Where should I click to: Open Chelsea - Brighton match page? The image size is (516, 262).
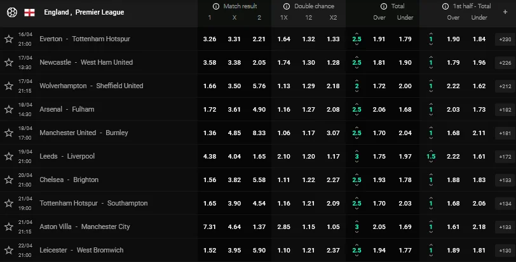[69, 180]
